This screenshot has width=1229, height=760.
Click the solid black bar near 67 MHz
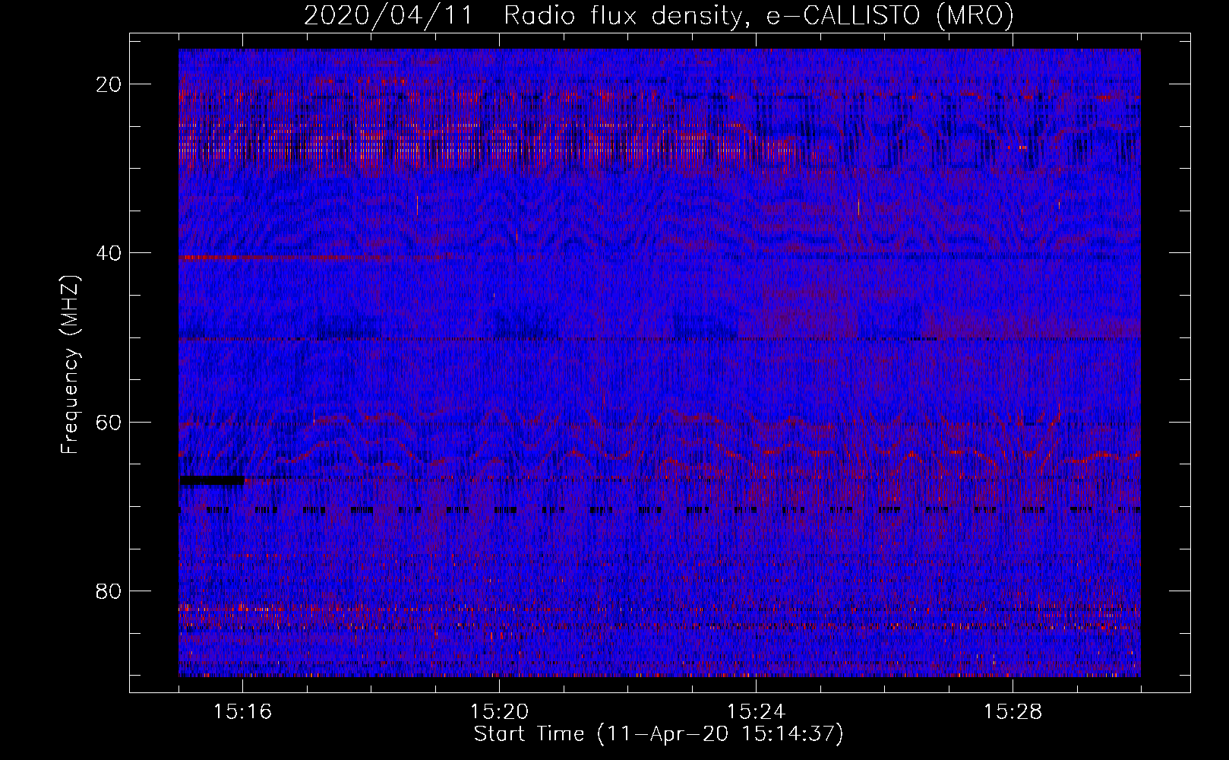pos(212,480)
